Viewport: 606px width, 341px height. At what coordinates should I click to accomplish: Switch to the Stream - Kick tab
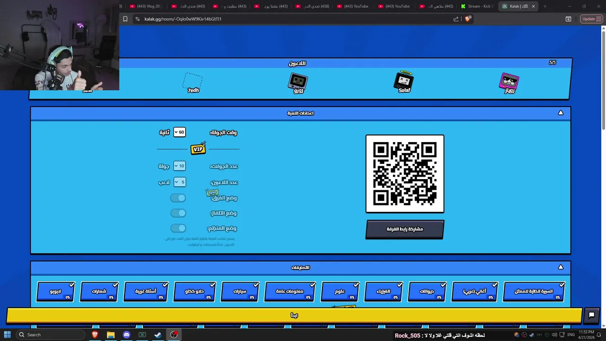[477, 6]
